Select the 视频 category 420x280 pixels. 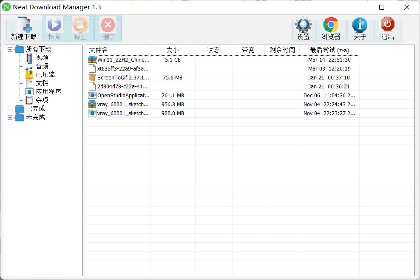click(x=42, y=57)
